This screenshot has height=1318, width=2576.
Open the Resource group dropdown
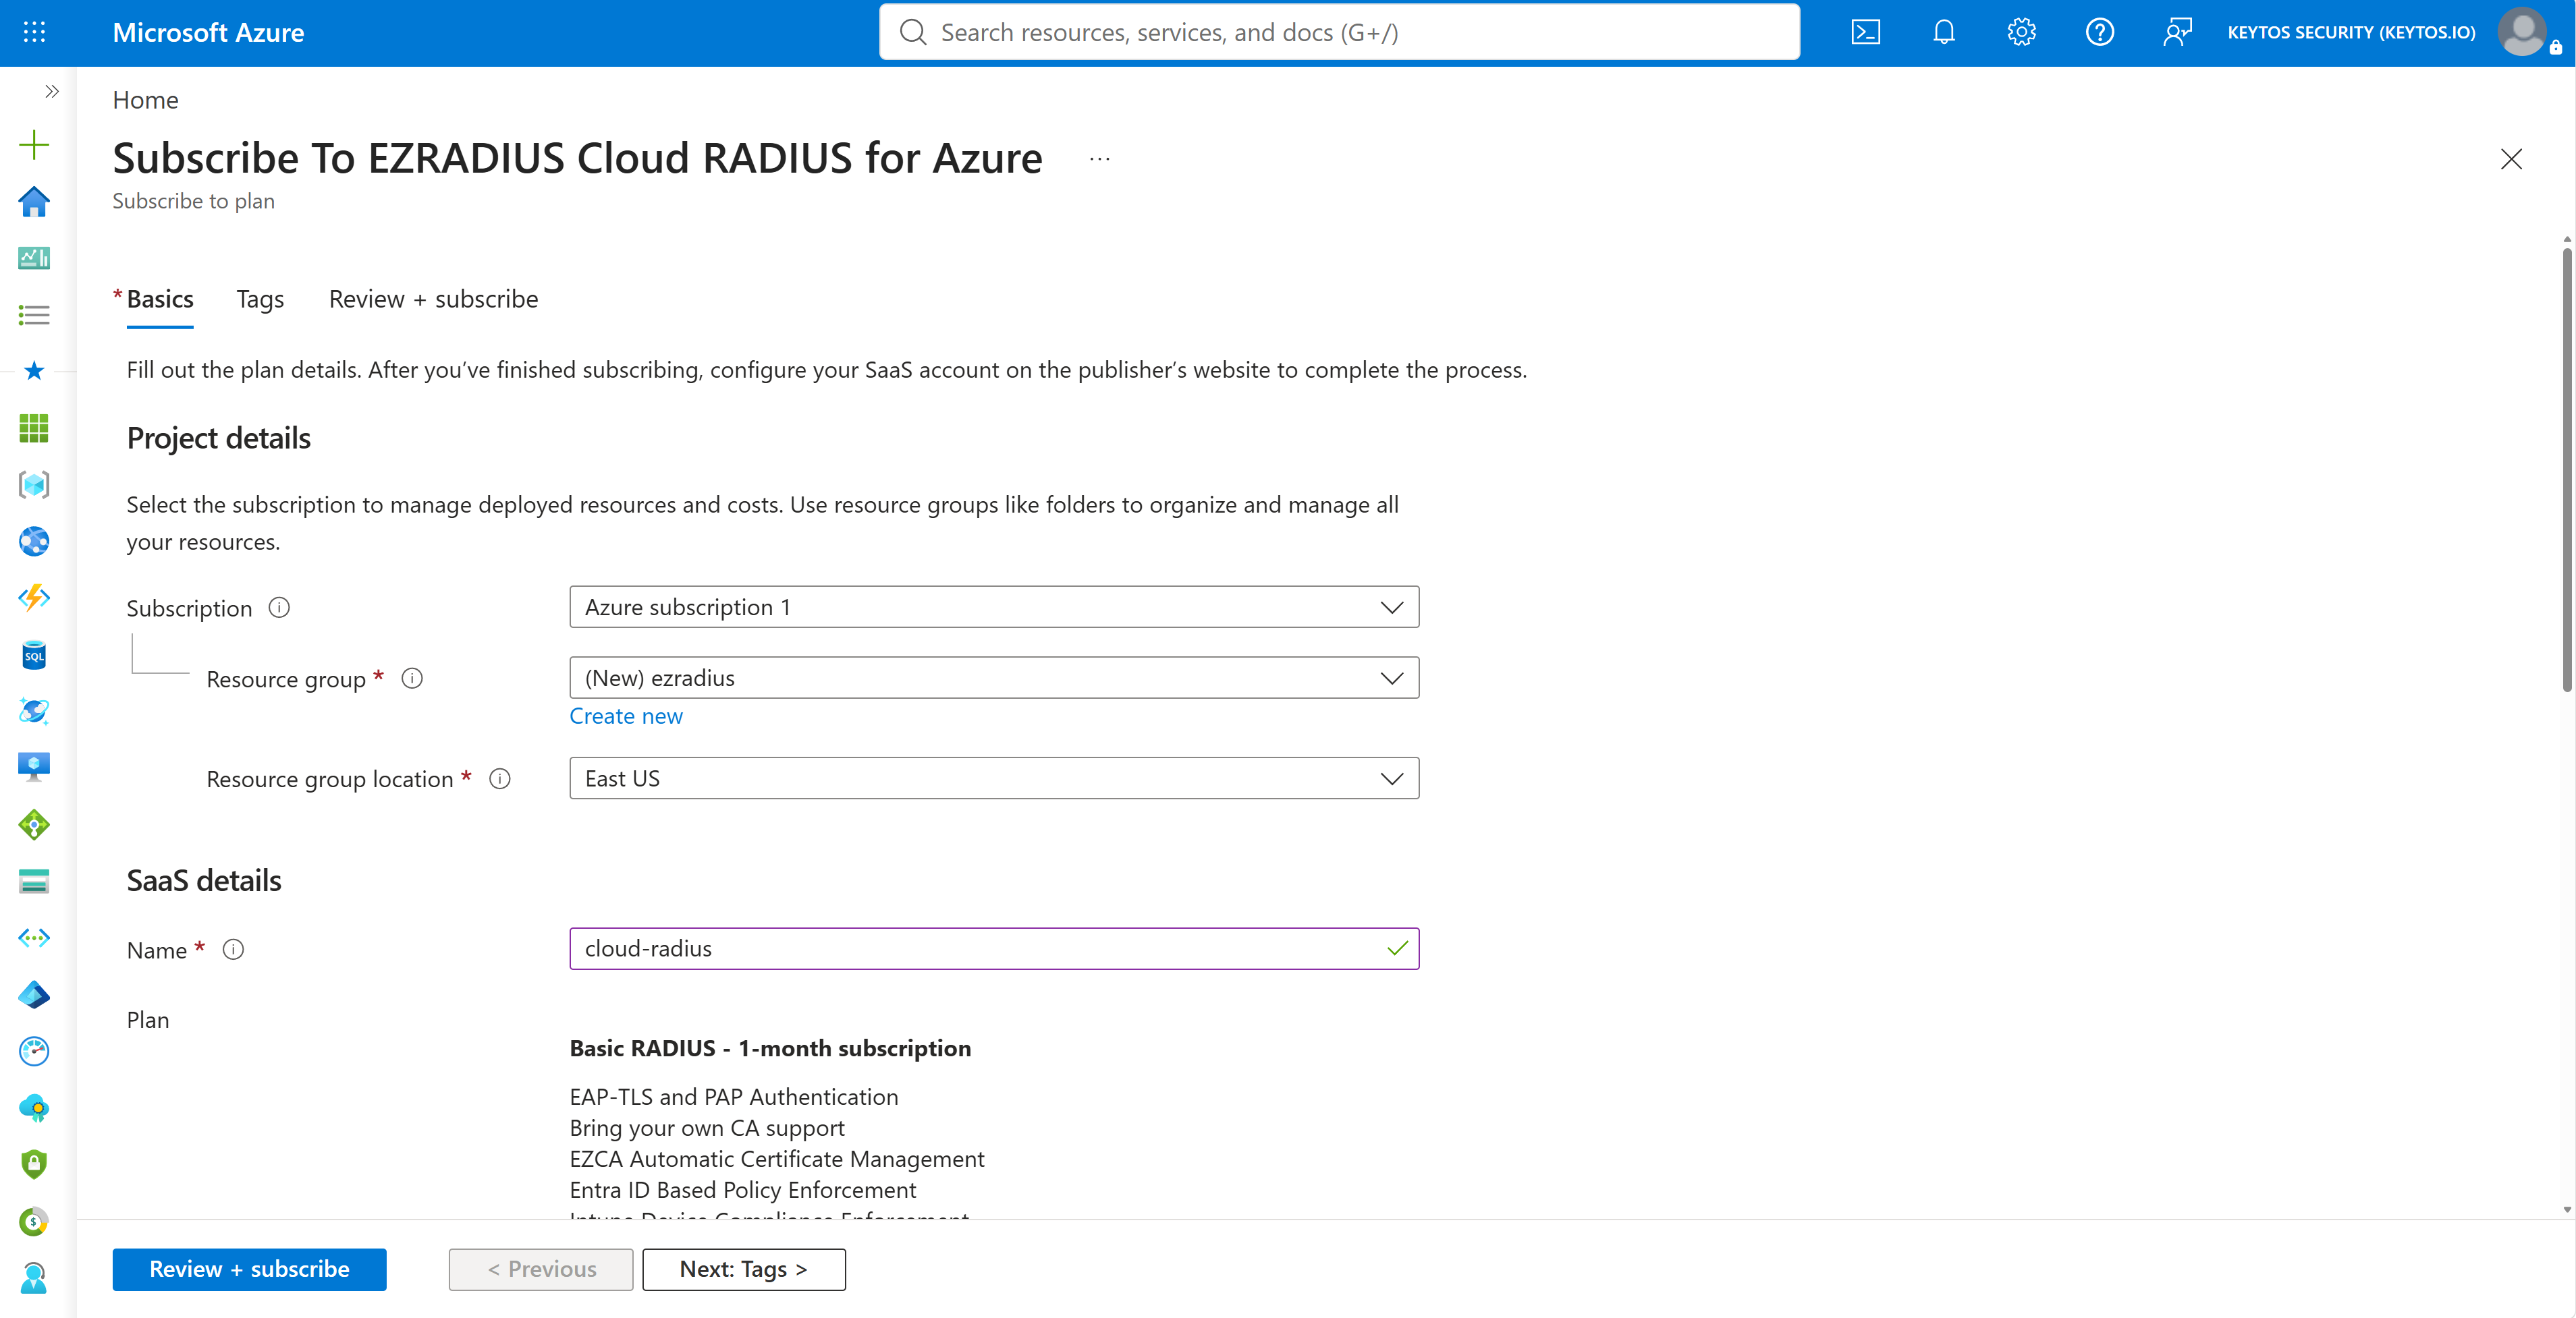(994, 679)
